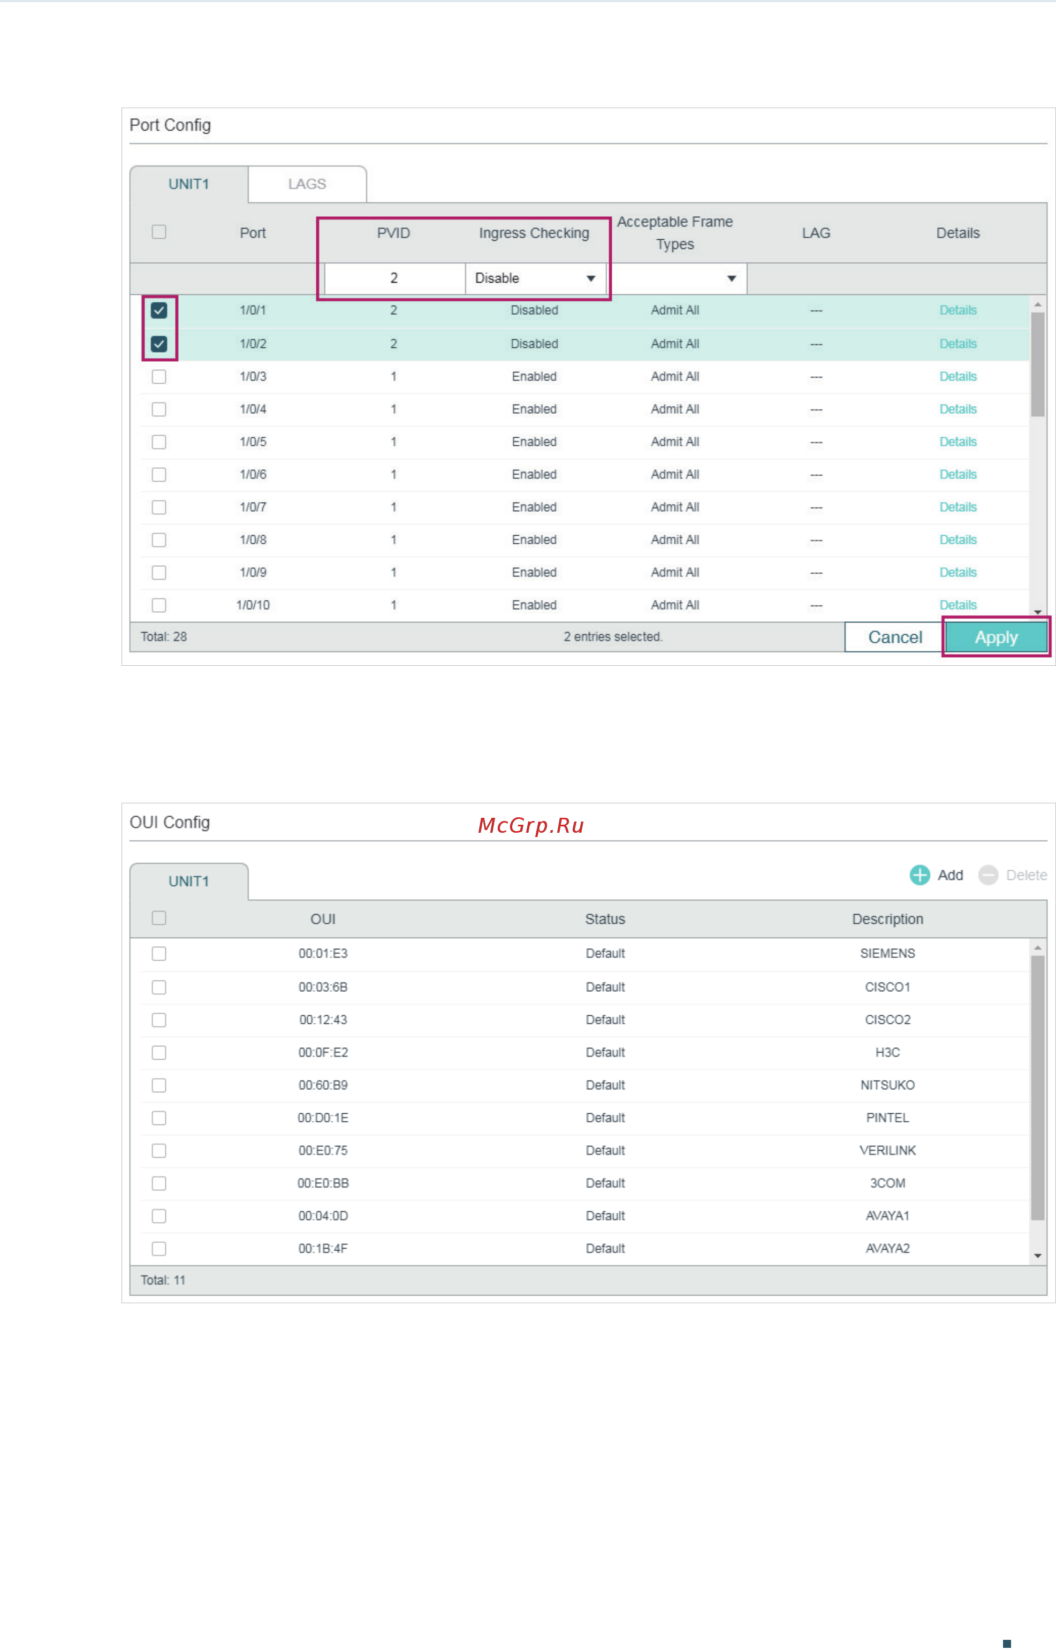Screen dimensions: 1056x1650
Task: Click the PVID input field containing 2
Action: pos(394,278)
